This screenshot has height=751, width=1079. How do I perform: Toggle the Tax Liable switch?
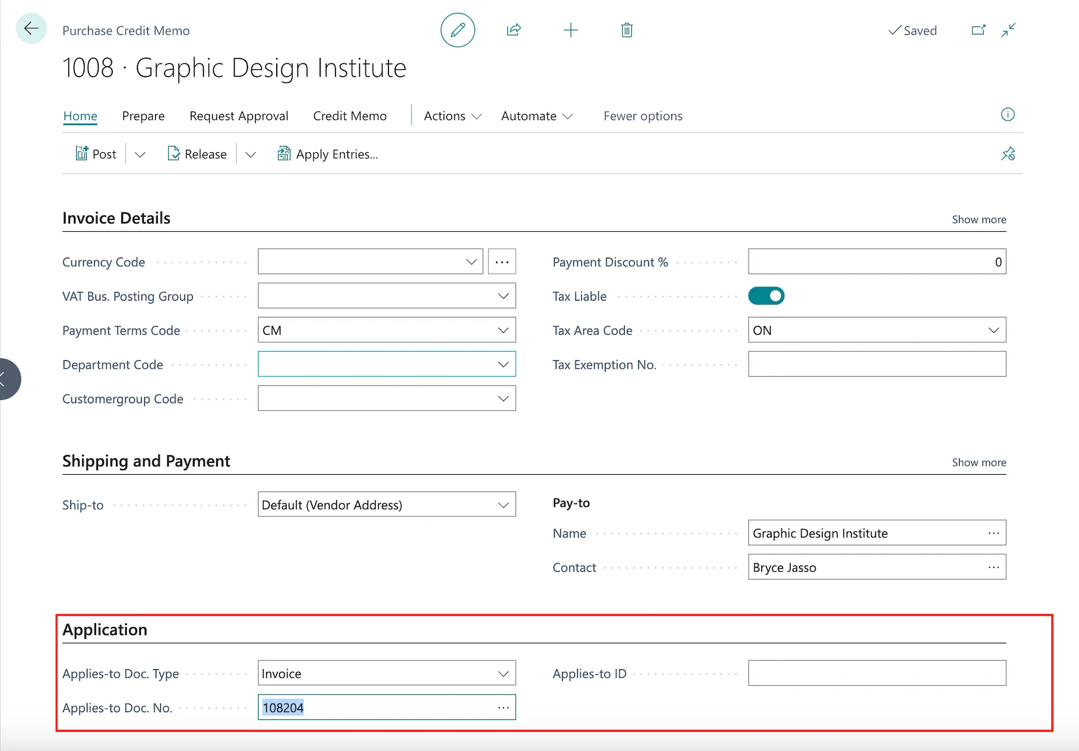tap(766, 296)
